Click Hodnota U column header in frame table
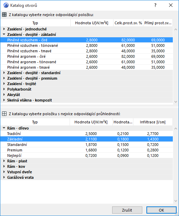This screenshot has height=216, width=179. [x=91, y=122]
